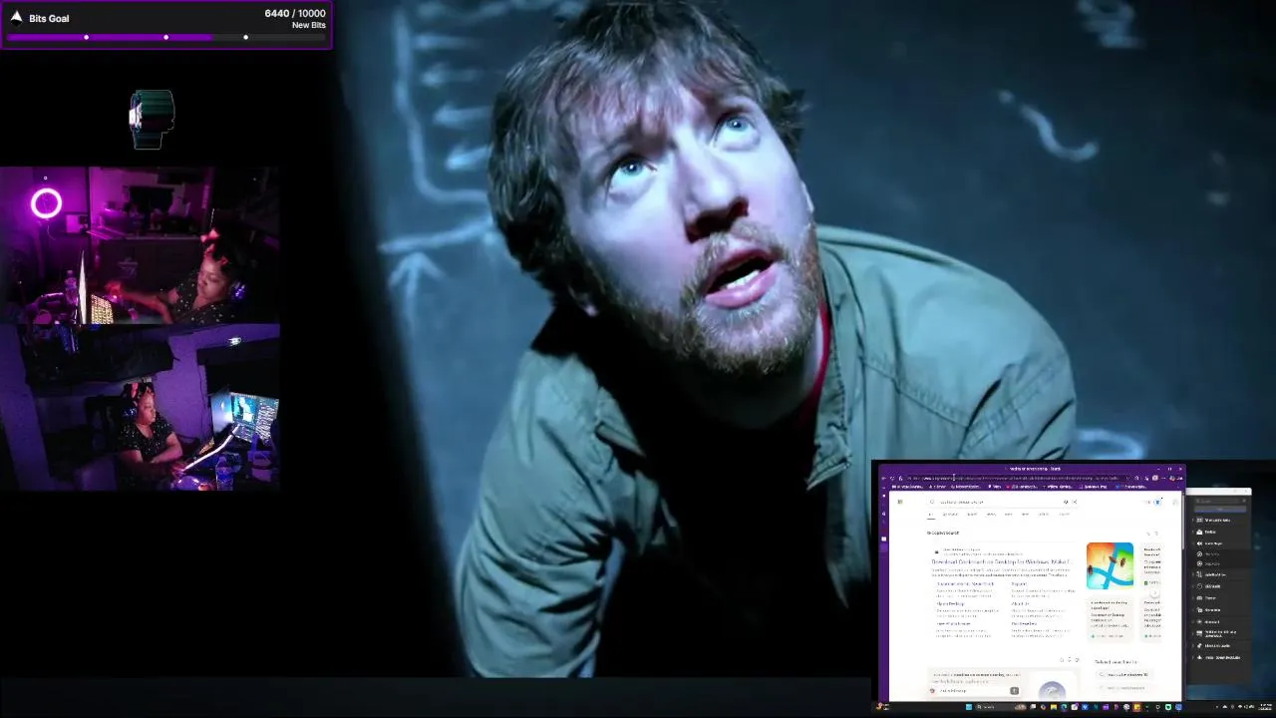This screenshot has height=718, width=1276.
Task: Click the "Bits Goal" title text
Action: [x=49, y=18]
